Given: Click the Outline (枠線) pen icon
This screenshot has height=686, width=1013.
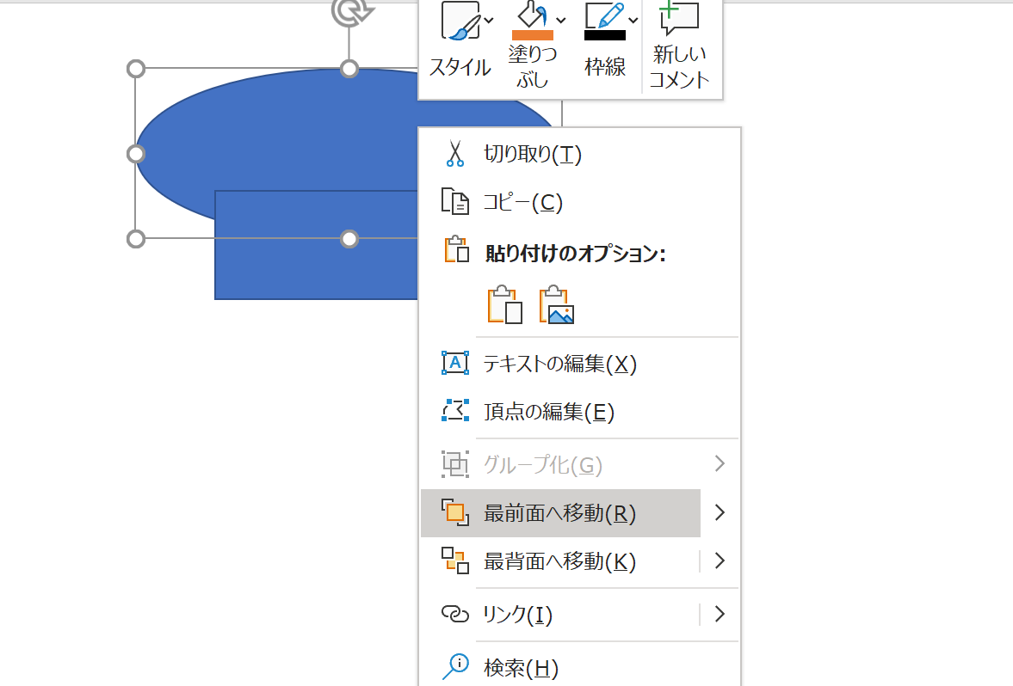Looking at the screenshot, I should (605, 15).
